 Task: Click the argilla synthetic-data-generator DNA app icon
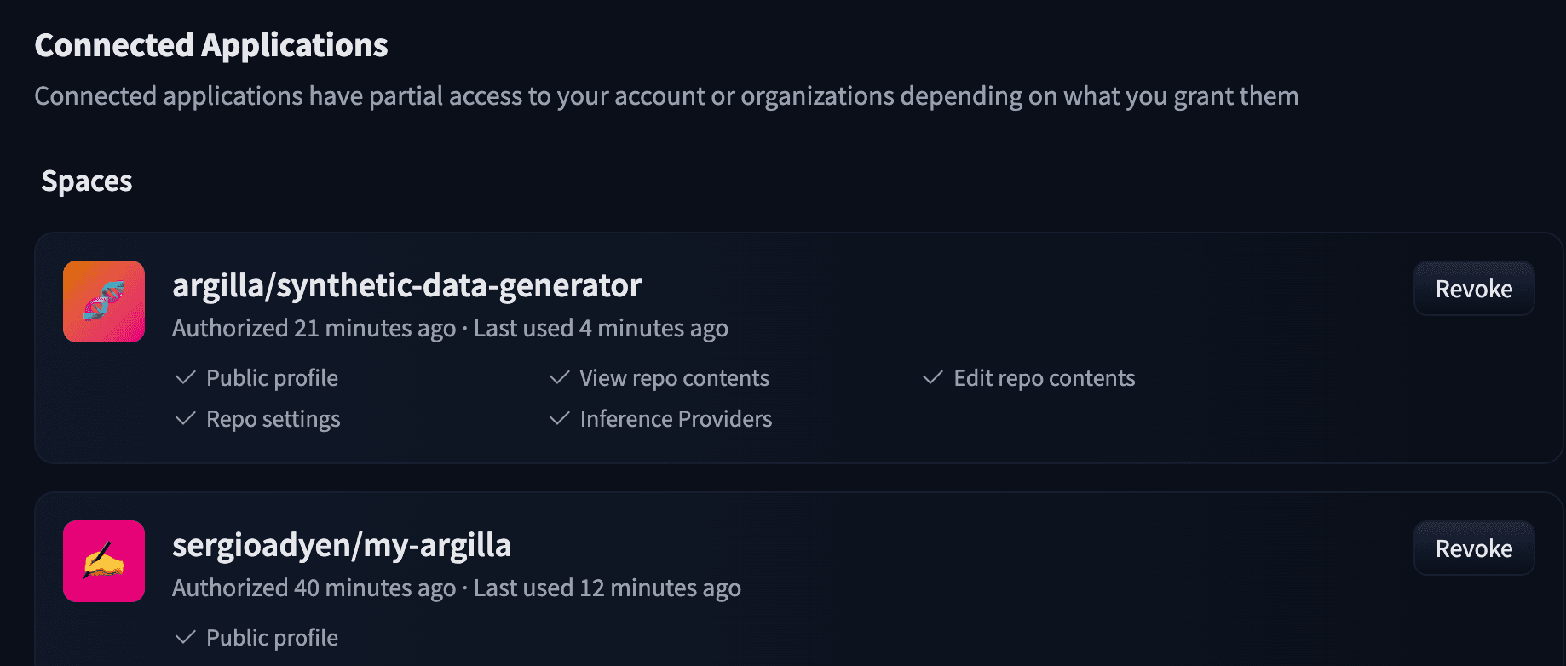104,301
